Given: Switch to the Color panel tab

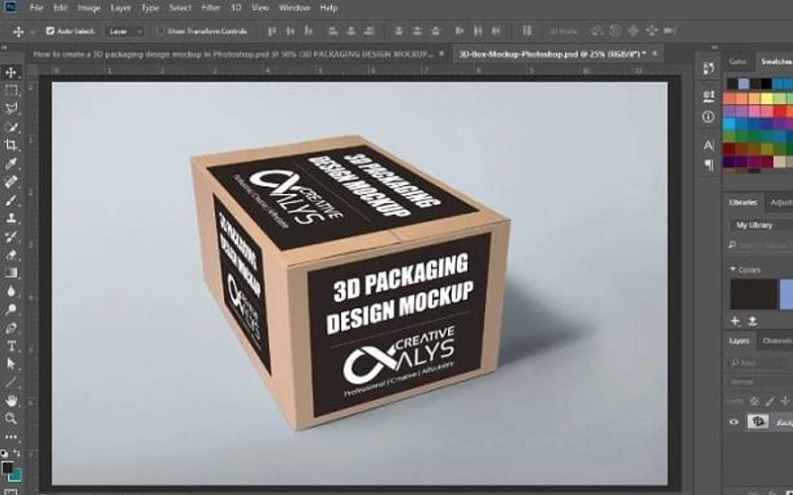Looking at the screenshot, I should coord(737,61).
